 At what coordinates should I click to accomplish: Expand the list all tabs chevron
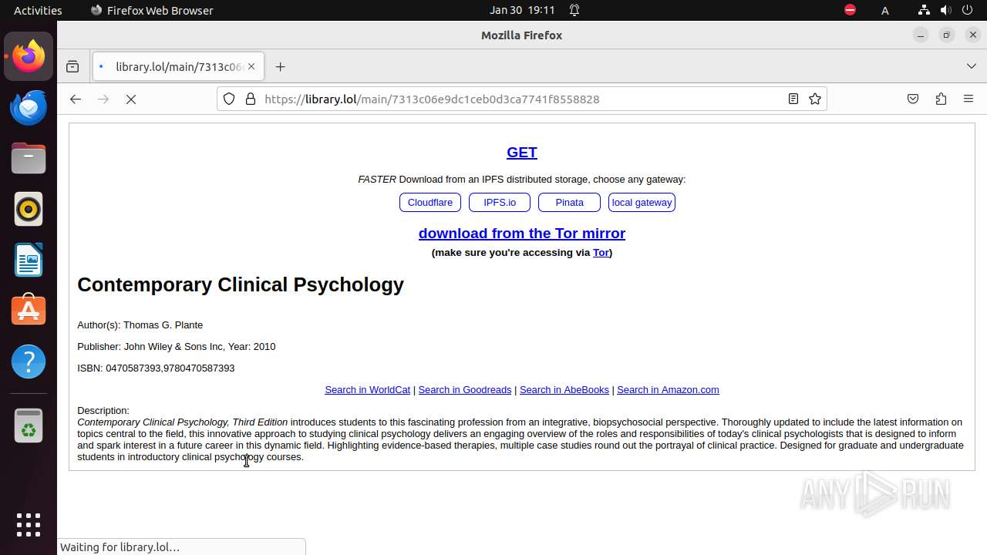pos(972,67)
